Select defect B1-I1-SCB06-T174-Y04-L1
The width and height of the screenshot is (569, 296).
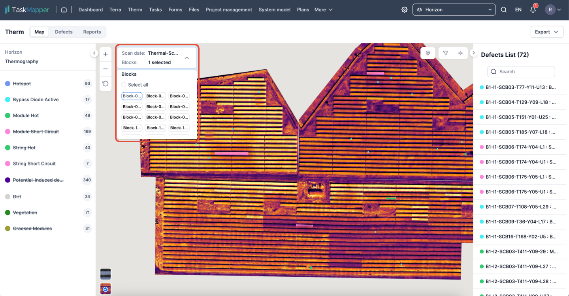[520, 147]
